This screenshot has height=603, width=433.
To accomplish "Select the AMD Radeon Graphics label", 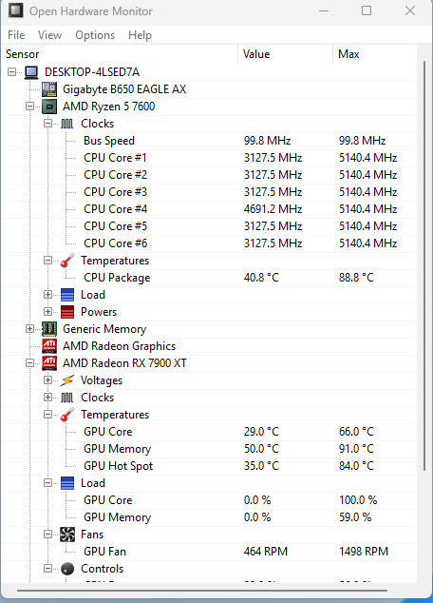I will [119, 346].
